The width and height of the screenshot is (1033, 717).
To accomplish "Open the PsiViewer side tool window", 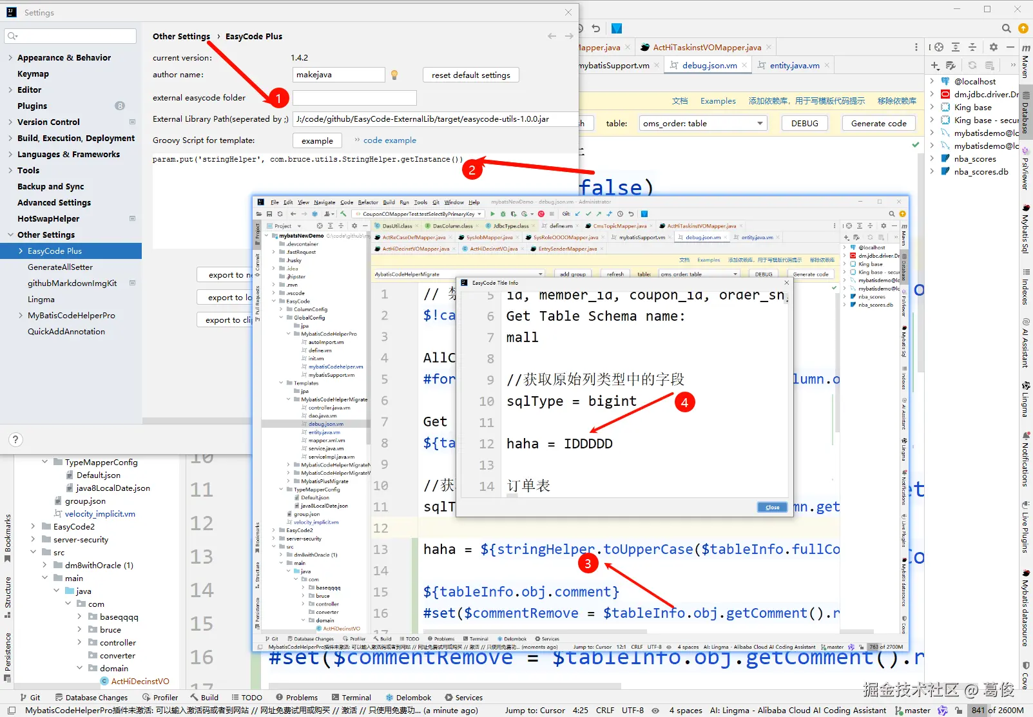I will click(x=1025, y=169).
